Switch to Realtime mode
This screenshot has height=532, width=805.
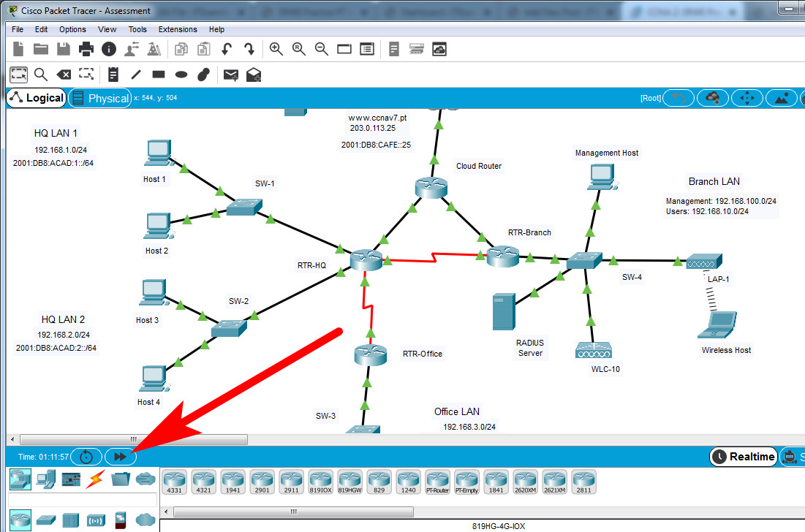point(744,457)
